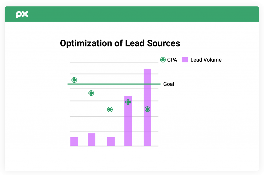
Task: Click the CPA legend text
Action: click(172, 60)
